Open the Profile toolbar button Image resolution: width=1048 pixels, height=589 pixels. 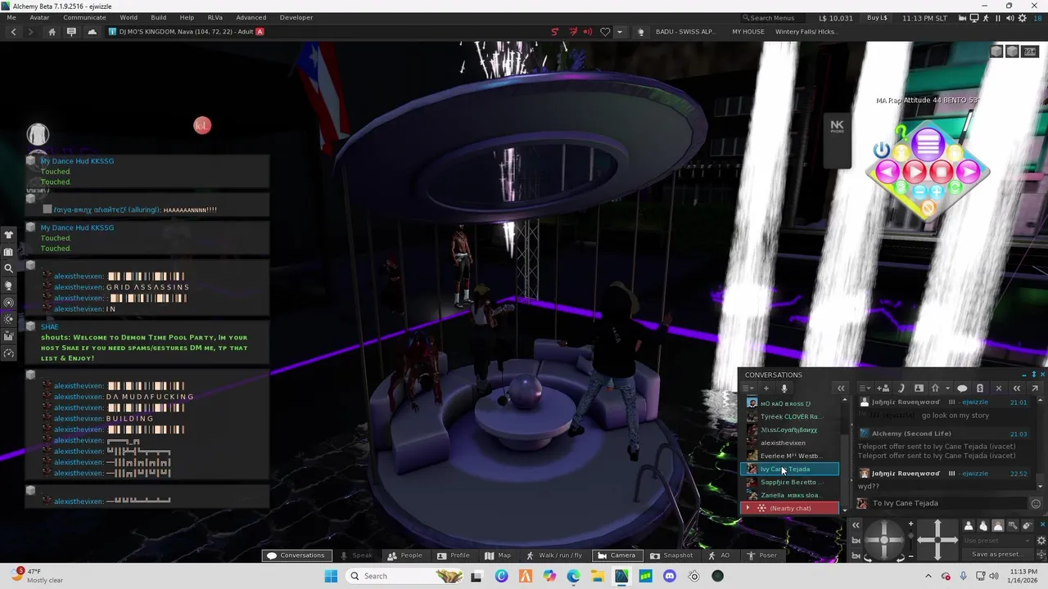point(453,555)
